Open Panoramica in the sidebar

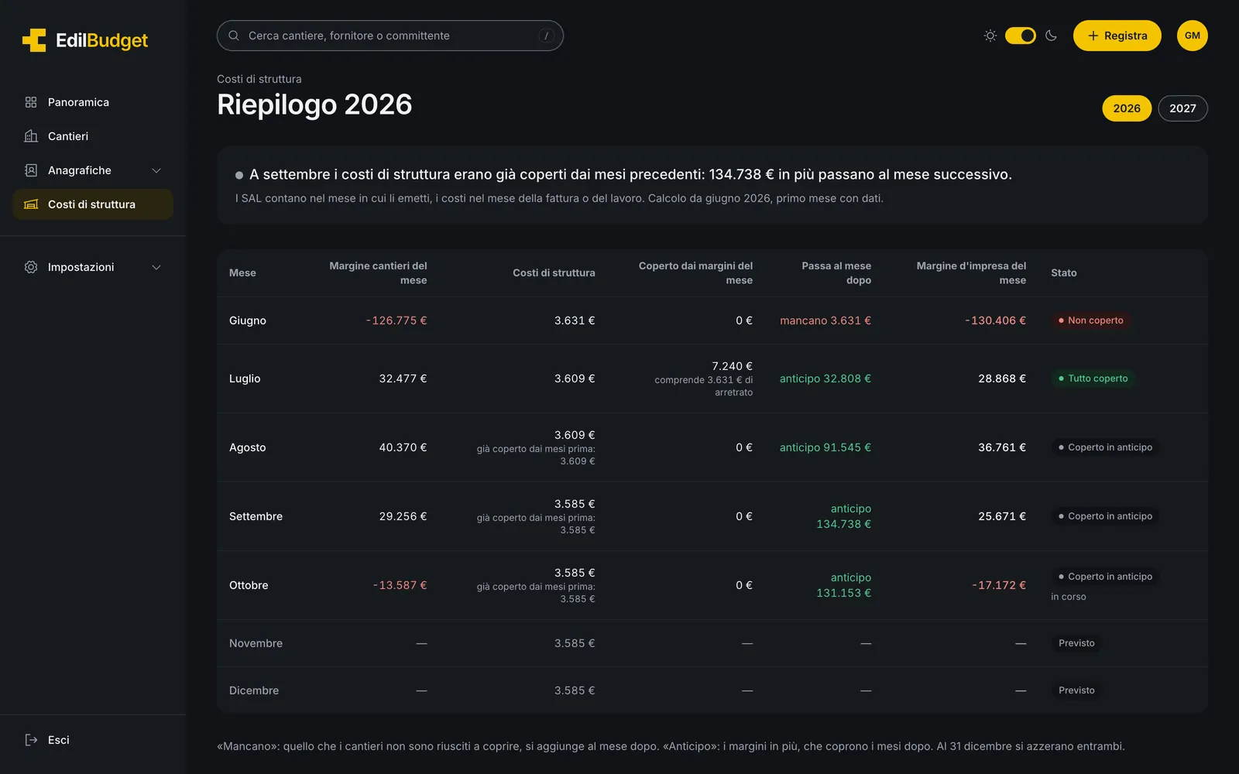[93, 102]
